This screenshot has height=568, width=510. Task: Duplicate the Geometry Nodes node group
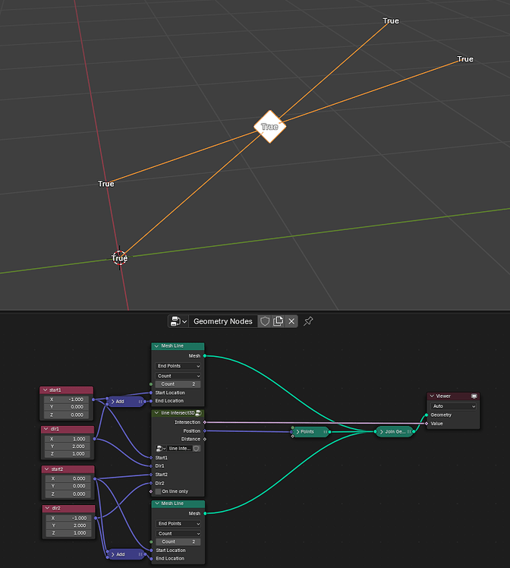(x=278, y=321)
